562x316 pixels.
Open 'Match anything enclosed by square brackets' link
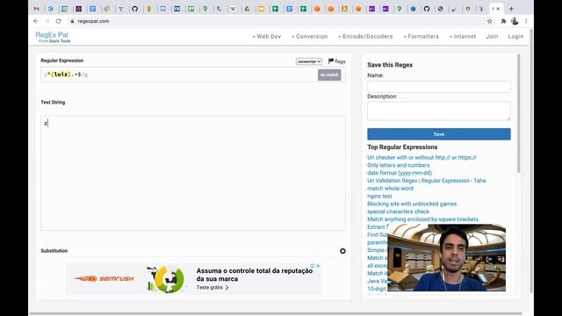click(x=423, y=219)
